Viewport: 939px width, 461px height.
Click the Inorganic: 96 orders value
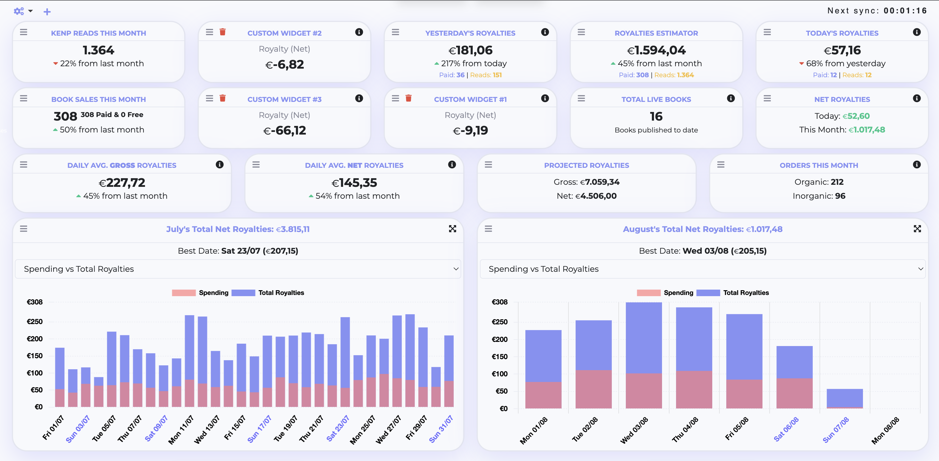[819, 196]
